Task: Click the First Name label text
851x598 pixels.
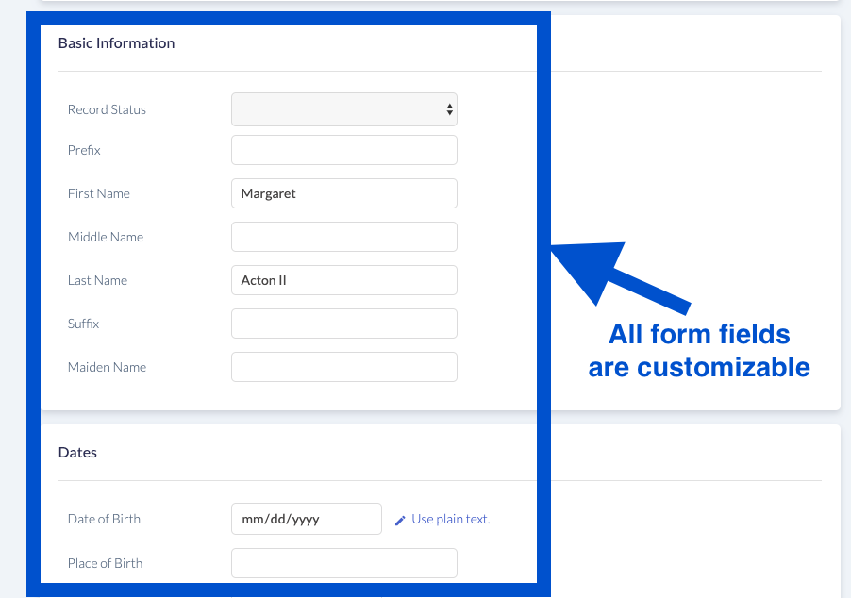Action: (98, 192)
